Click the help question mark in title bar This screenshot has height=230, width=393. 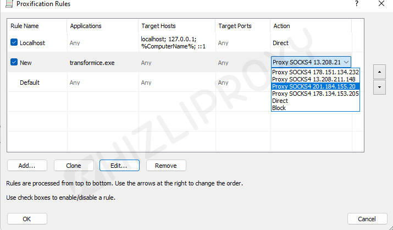pyautogui.click(x=357, y=4)
